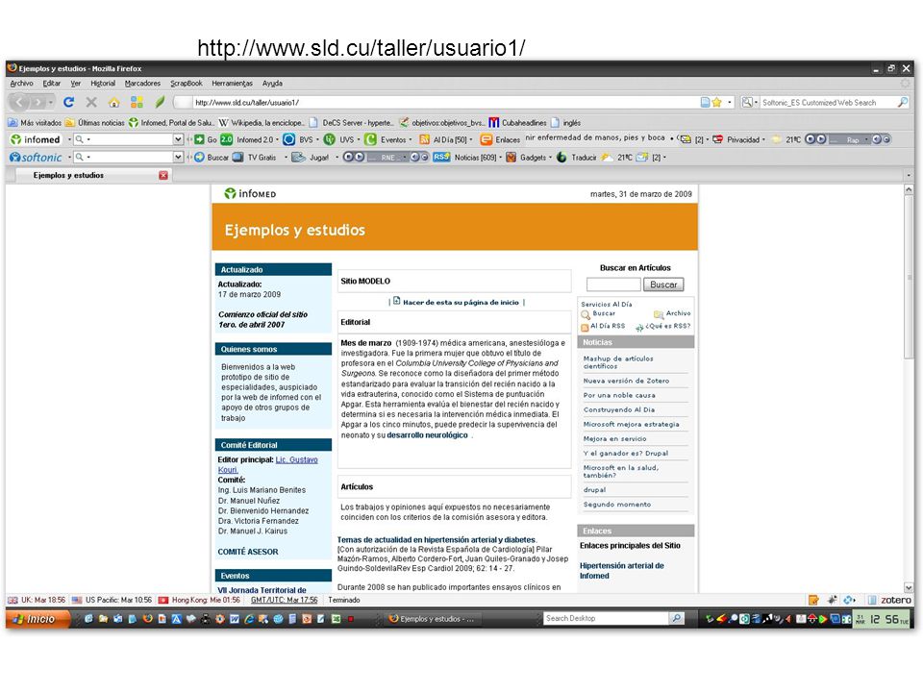This screenshot has height=692, width=923.
Task: Click the Gadgets toolbar icon
Action: [x=511, y=157]
